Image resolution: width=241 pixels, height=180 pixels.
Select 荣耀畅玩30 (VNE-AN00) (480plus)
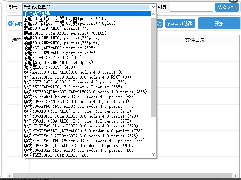(x=87, y=62)
